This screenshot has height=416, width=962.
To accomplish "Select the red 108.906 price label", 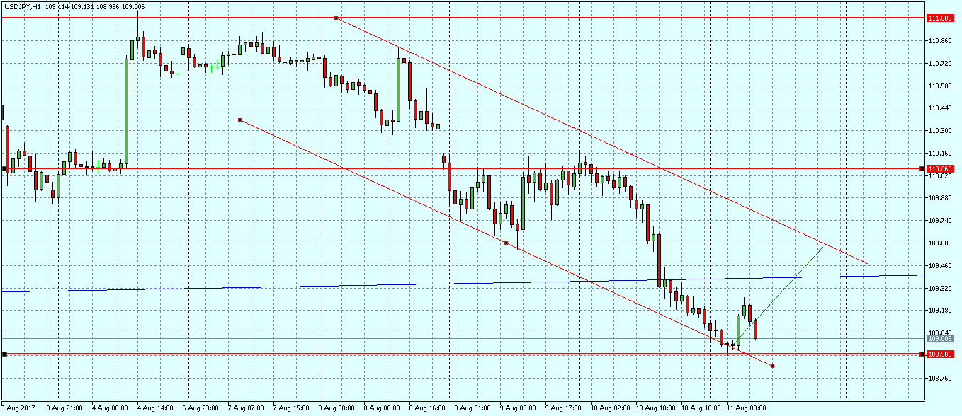I will point(939,354).
